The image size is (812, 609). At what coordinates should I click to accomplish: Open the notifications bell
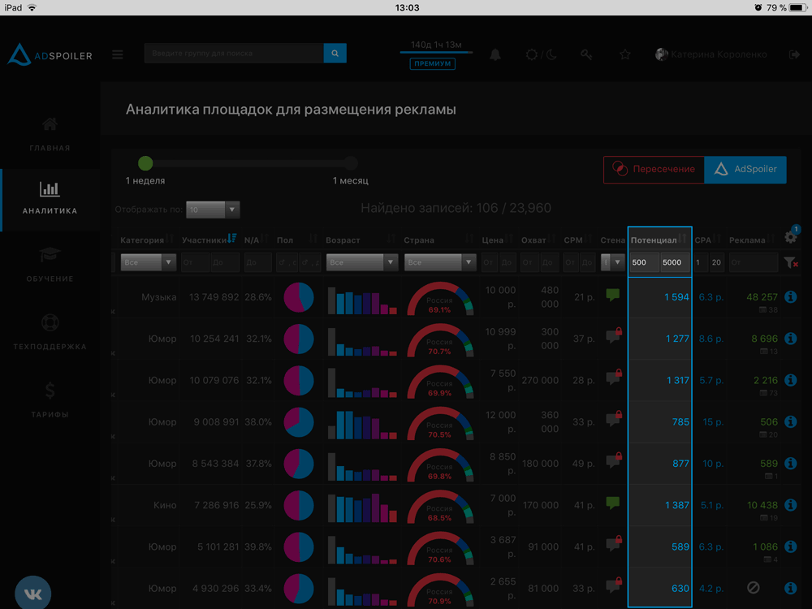[495, 54]
